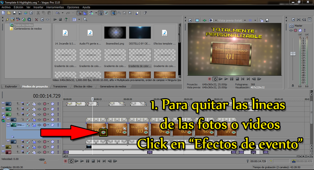Play from start in video preview window
Image resolution: width=314 pixels, height=170 pixels.
[x=221, y=79]
